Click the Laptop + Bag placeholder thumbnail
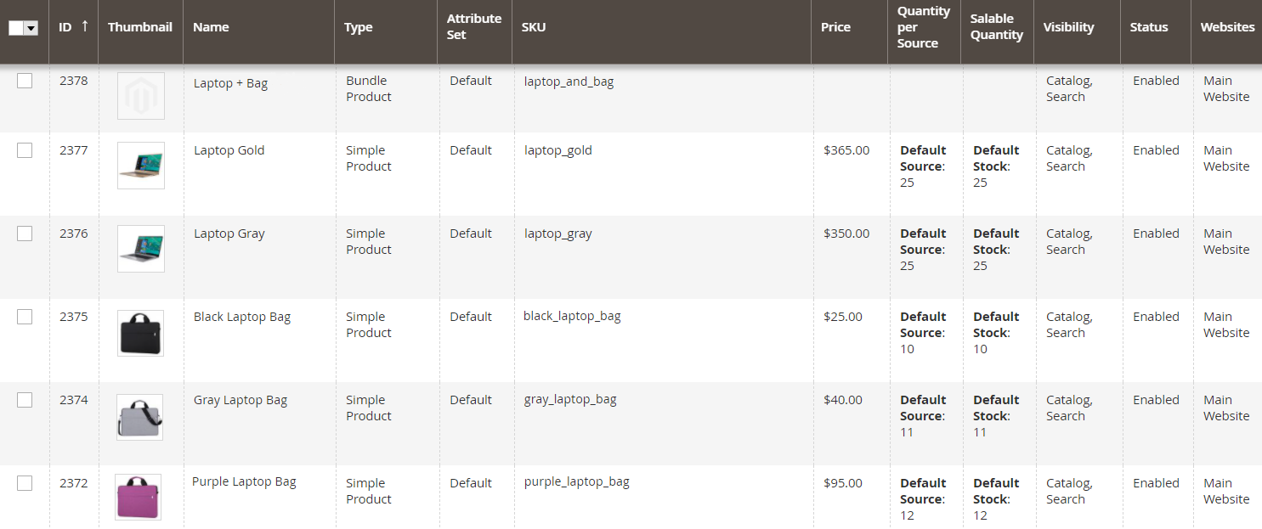 coord(140,96)
